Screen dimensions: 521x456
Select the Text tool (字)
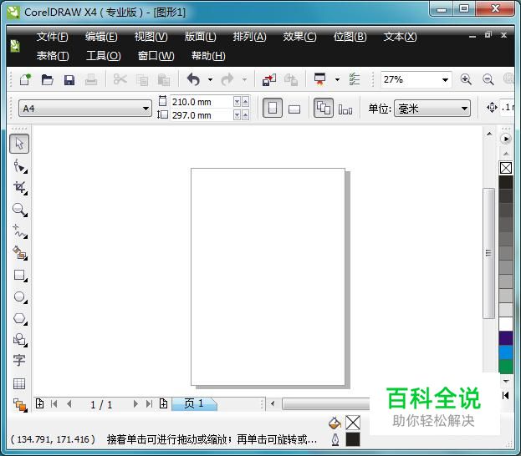[x=19, y=361]
